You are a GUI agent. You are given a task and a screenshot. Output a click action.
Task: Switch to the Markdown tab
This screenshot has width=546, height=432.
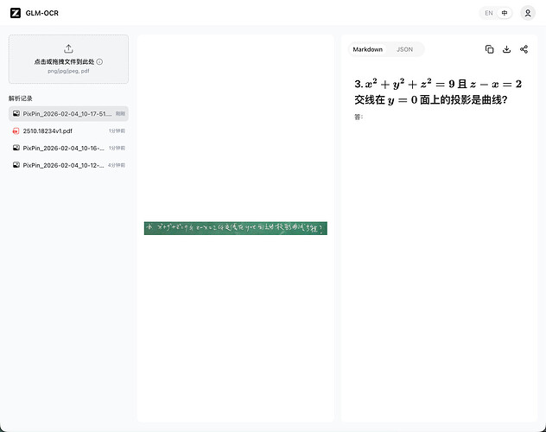click(x=368, y=49)
